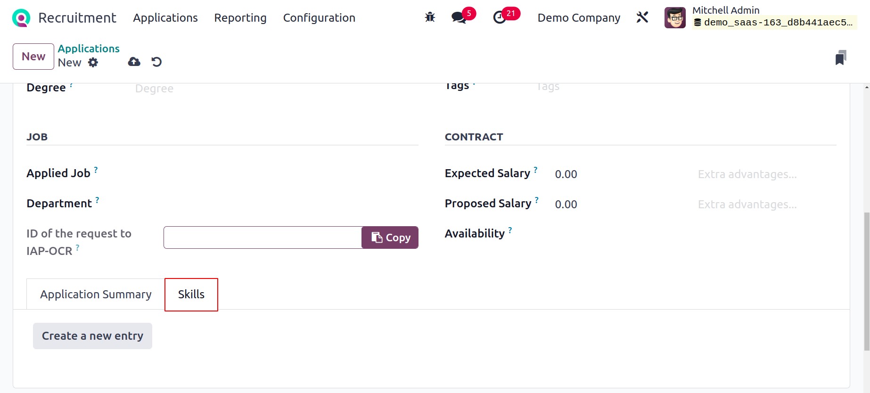Discard changes with the undo arrow icon

156,62
